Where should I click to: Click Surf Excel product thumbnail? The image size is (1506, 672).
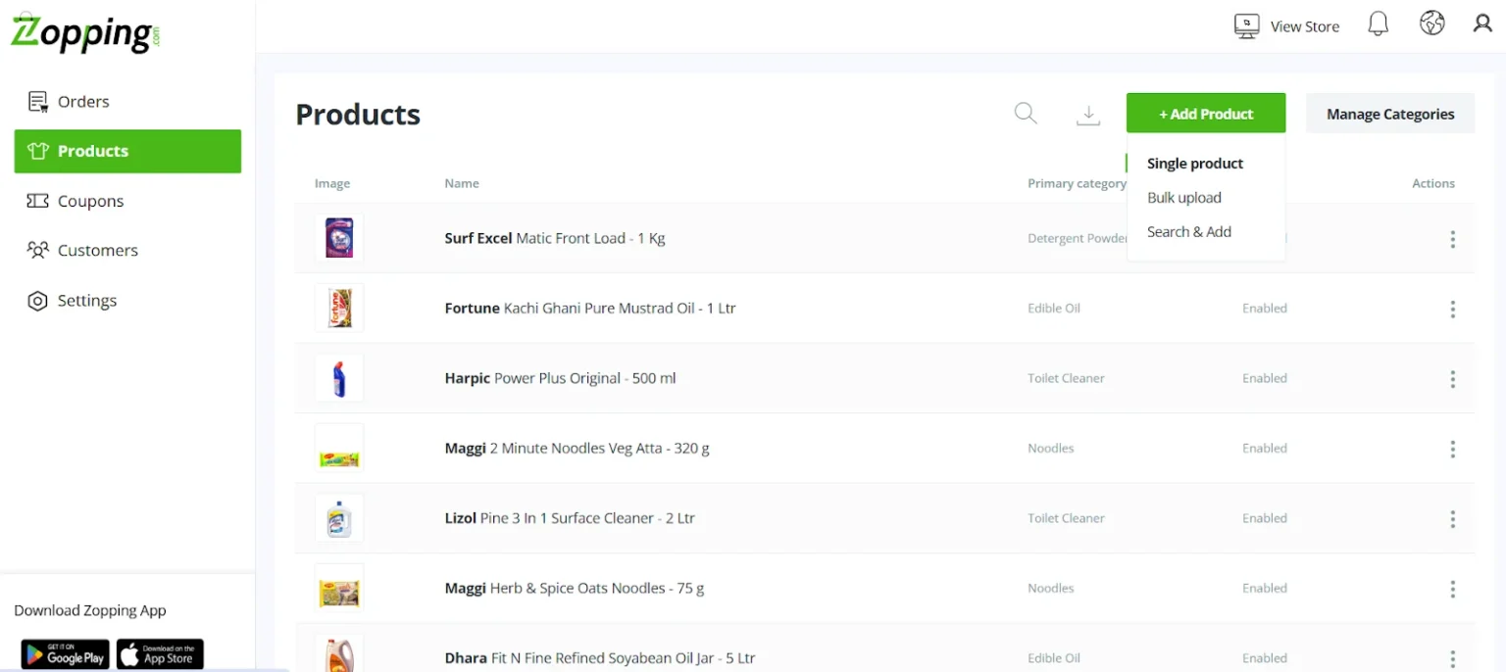pyautogui.click(x=339, y=238)
